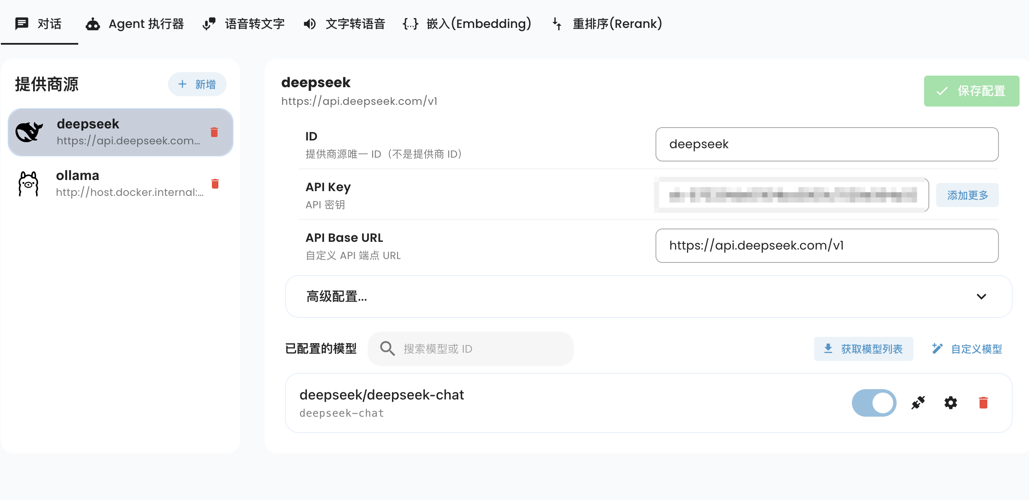Click the ollama llama logo icon
Image resolution: width=1029 pixels, height=500 pixels.
[28, 184]
